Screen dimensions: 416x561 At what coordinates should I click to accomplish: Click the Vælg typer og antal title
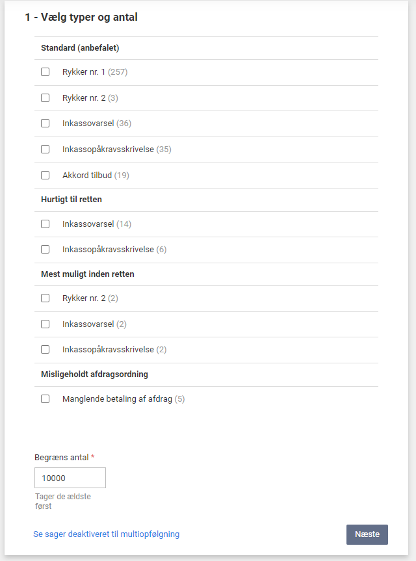click(80, 17)
